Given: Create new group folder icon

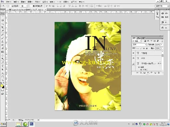Looking at the screenshot, I should click(x=151, y=73).
